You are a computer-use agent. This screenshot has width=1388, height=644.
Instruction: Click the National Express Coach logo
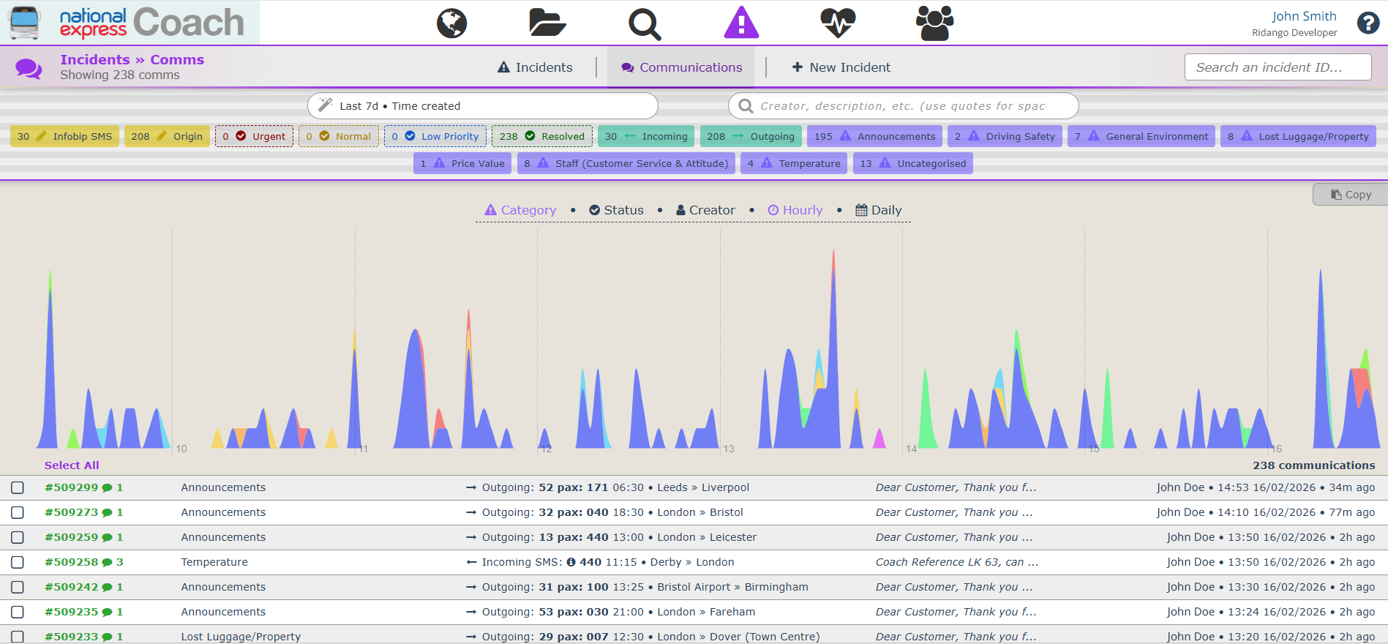coord(130,23)
